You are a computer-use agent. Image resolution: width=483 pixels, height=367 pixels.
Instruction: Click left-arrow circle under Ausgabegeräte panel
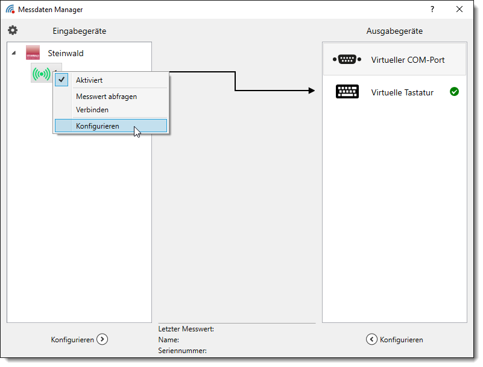pos(371,339)
